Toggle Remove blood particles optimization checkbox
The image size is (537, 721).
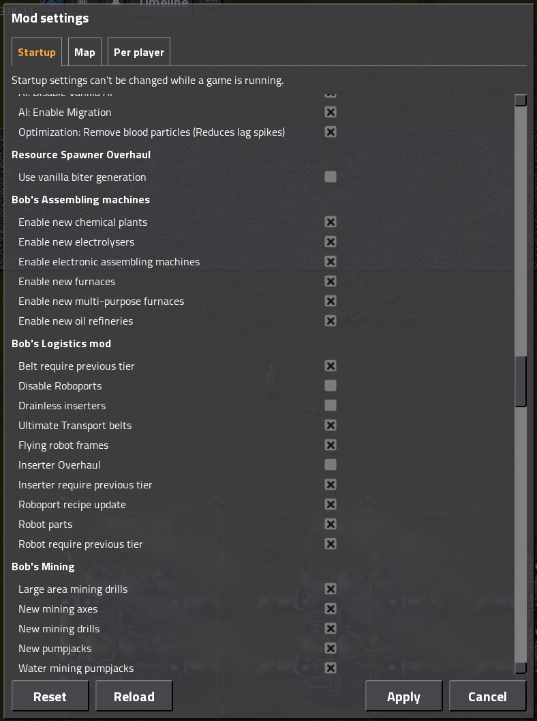click(x=331, y=132)
